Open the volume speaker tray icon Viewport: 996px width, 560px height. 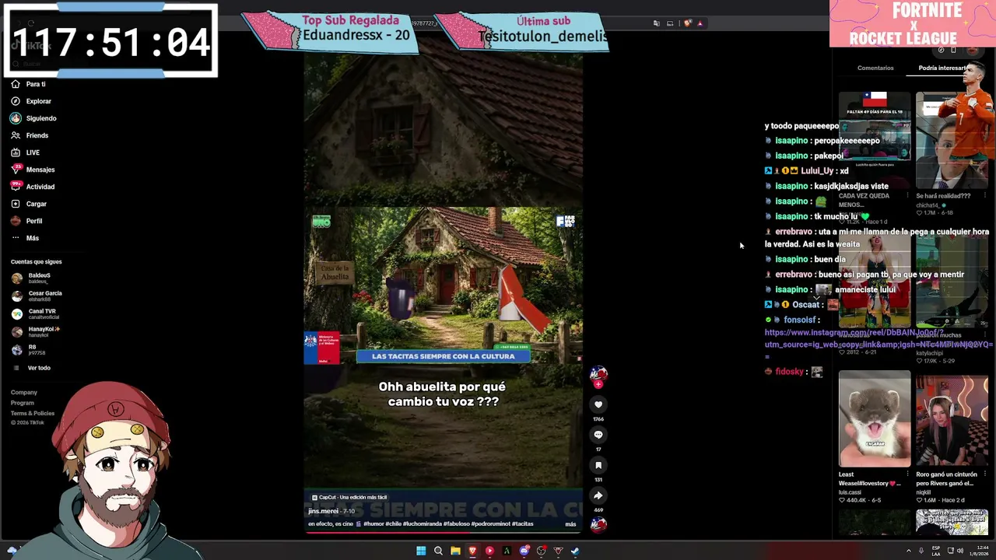(x=960, y=551)
